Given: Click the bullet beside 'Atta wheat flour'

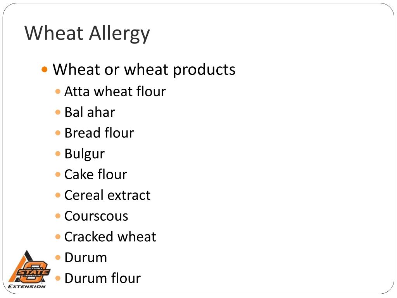Looking at the screenshot, I should pos(58,92).
